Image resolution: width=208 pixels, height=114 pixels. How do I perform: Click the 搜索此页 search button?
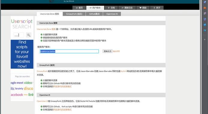click(107, 51)
